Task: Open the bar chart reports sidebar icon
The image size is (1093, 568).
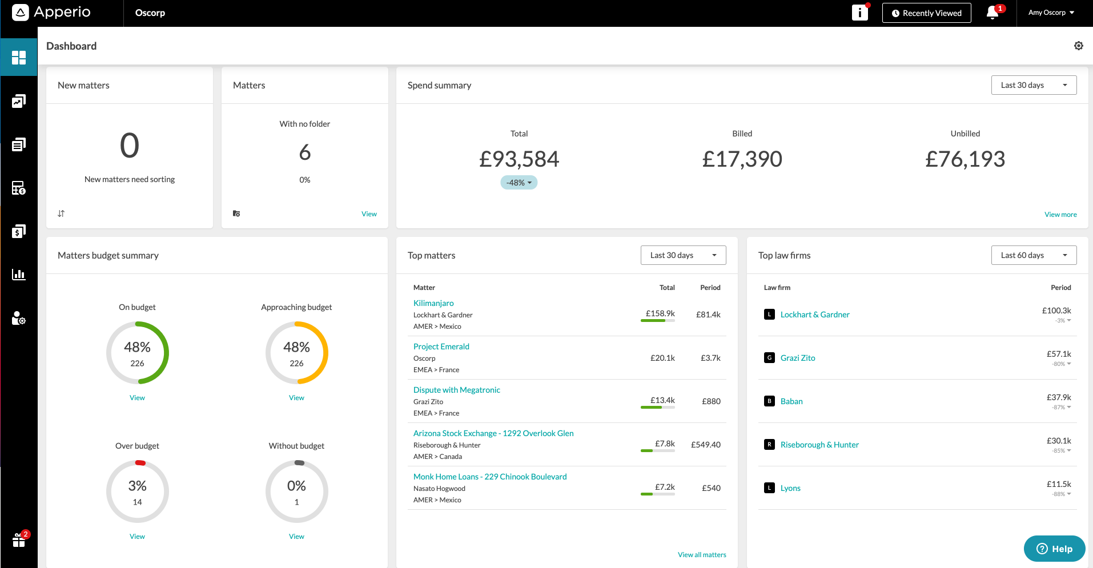Action: (19, 275)
